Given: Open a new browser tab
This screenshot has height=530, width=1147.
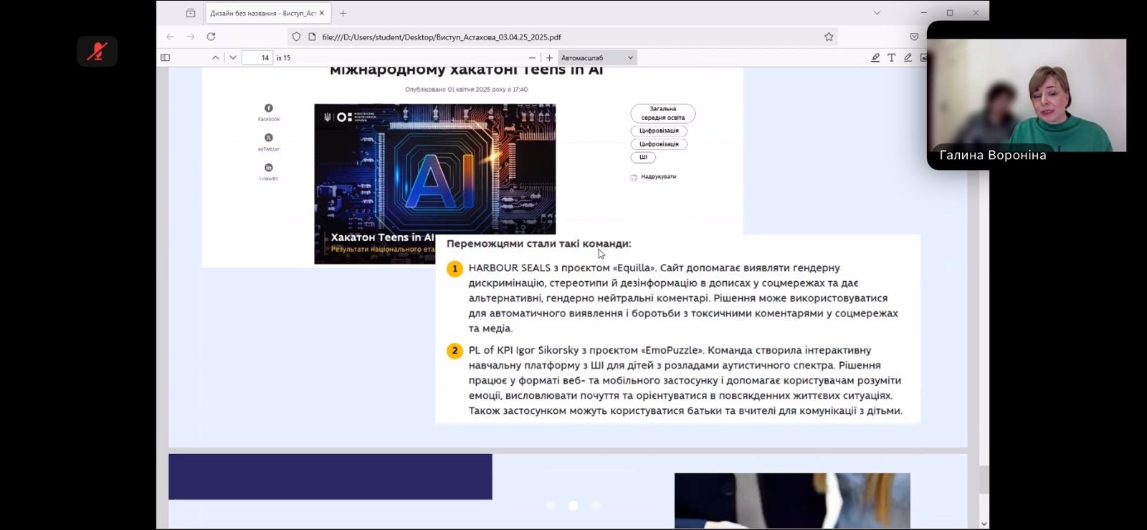Looking at the screenshot, I should pyautogui.click(x=343, y=13).
